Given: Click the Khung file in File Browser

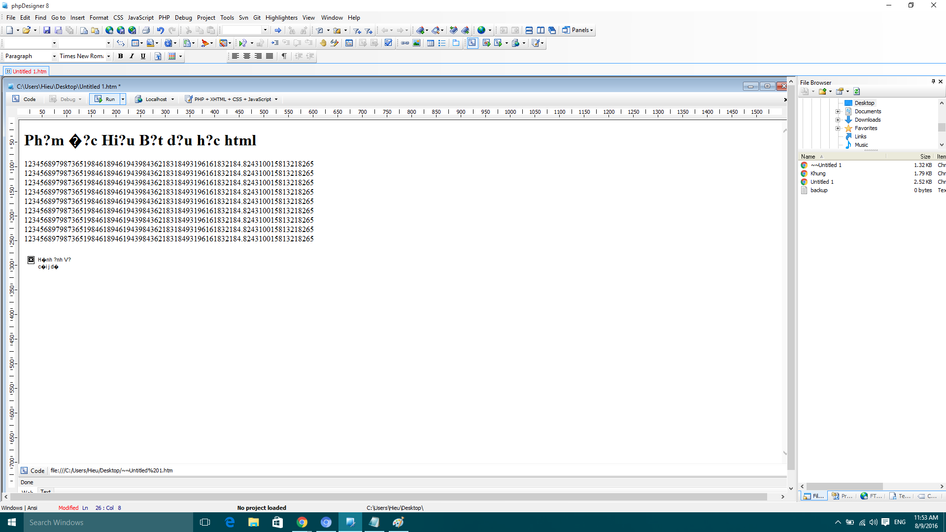Looking at the screenshot, I should pos(818,173).
